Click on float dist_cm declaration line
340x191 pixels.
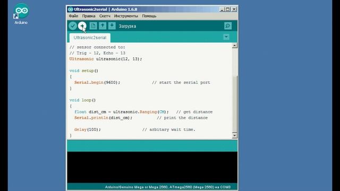click(122, 112)
